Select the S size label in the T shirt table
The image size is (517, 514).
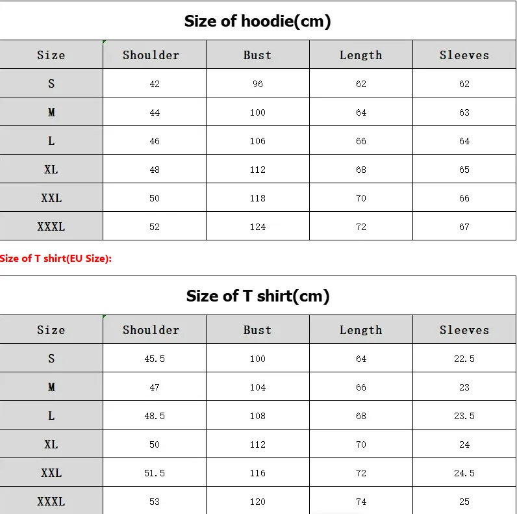pyautogui.click(x=51, y=359)
